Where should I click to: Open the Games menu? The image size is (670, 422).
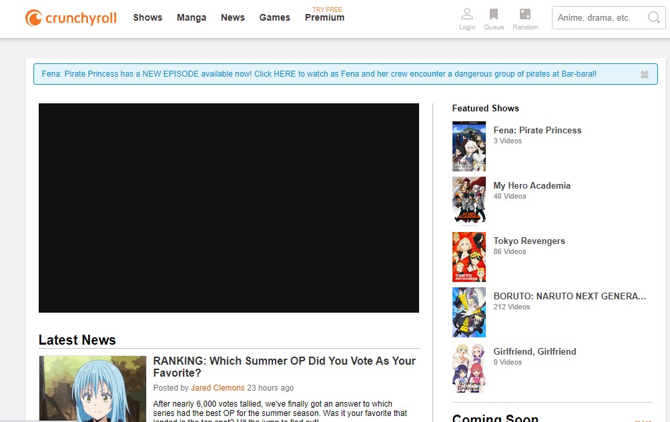click(x=275, y=17)
